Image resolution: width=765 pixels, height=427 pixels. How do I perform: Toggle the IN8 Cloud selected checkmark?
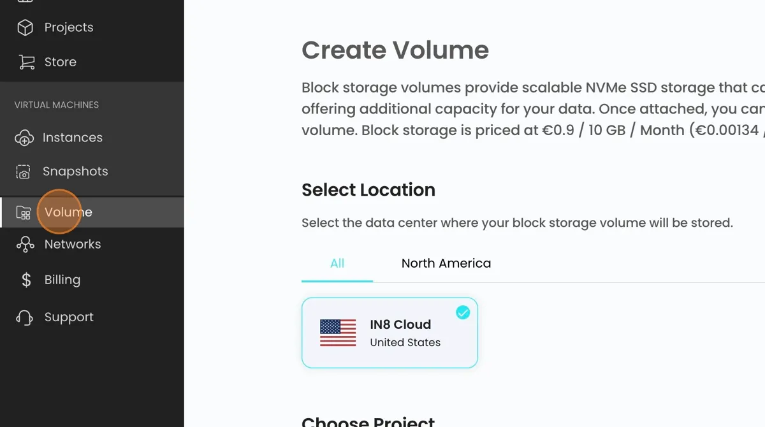[463, 312]
